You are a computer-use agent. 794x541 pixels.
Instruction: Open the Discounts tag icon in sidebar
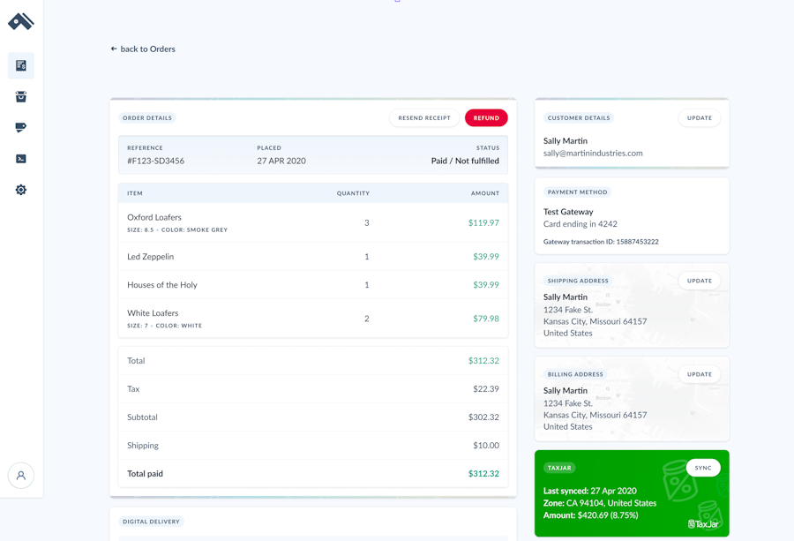point(19,127)
